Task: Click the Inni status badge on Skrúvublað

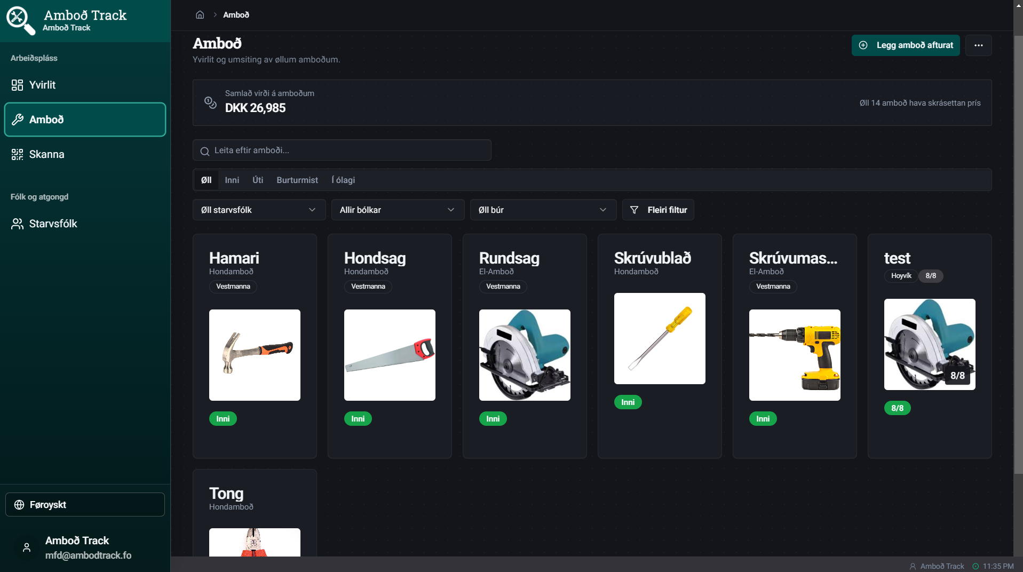Action: pyautogui.click(x=628, y=402)
